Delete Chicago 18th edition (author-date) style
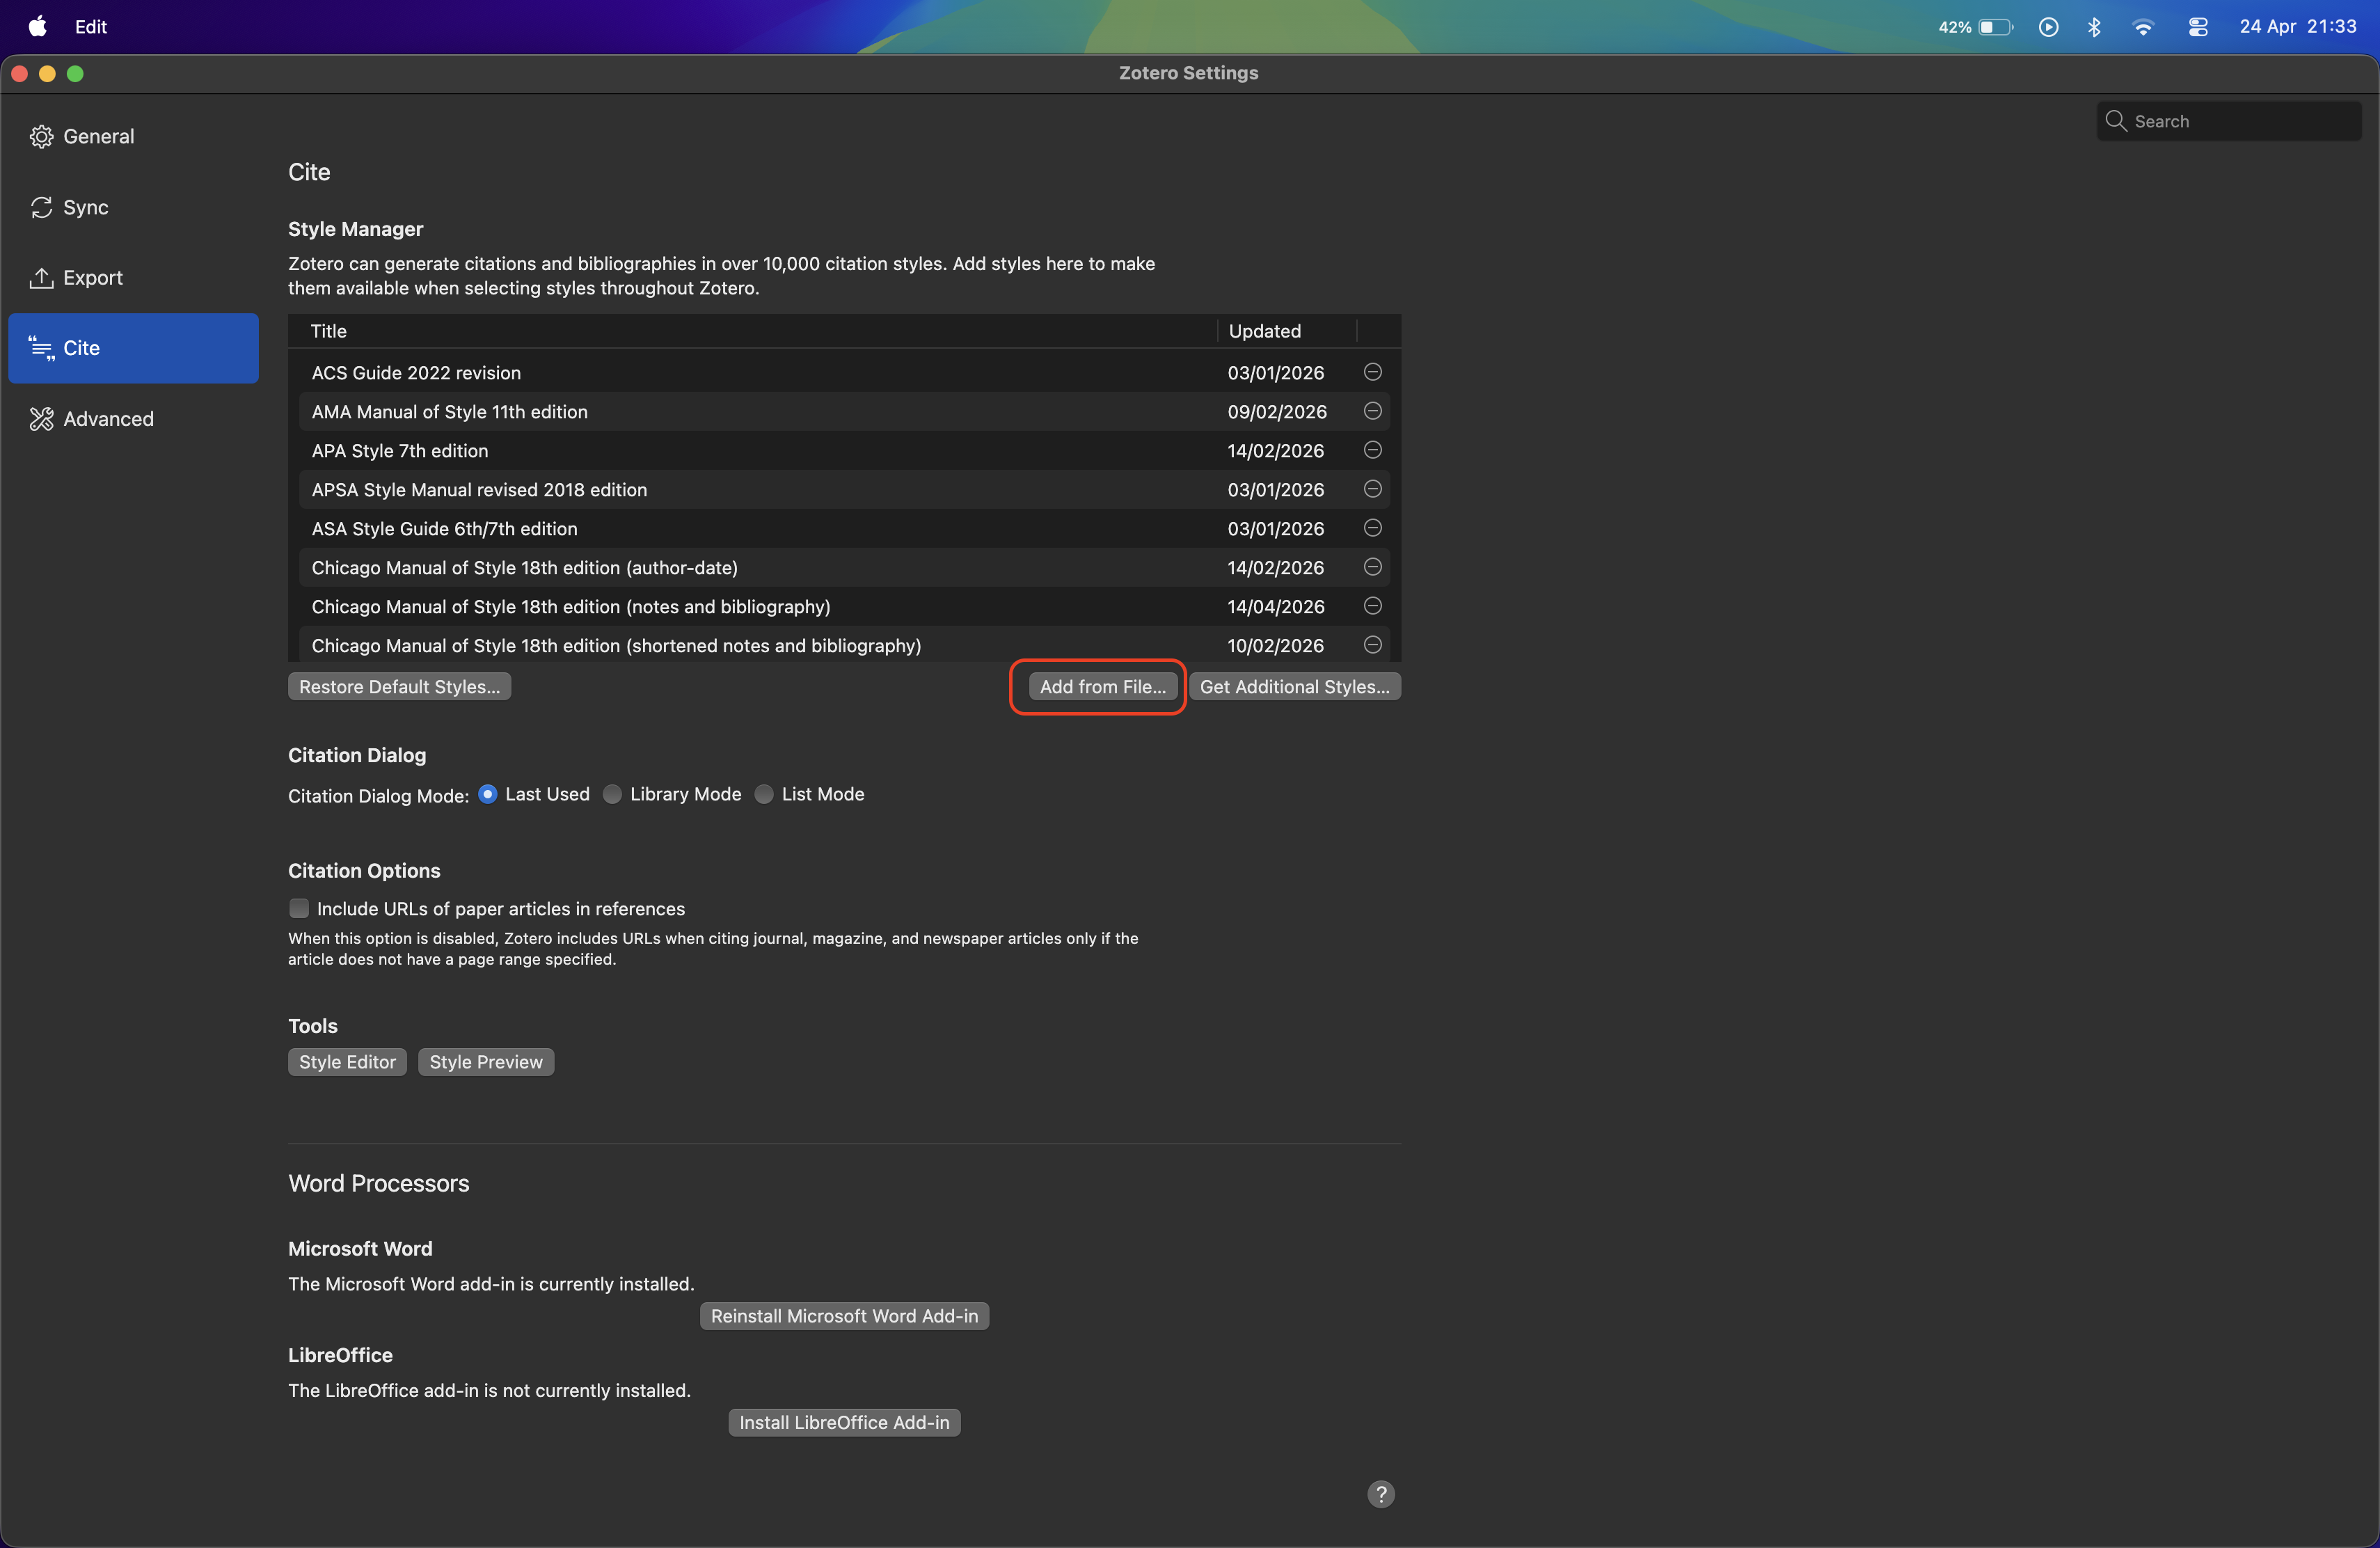This screenshot has width=2380, height=1548. point(1372,567)
